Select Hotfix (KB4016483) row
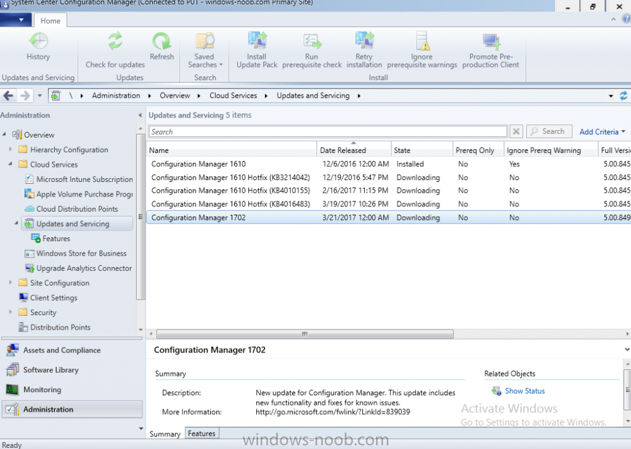 (x=388, y=204)
